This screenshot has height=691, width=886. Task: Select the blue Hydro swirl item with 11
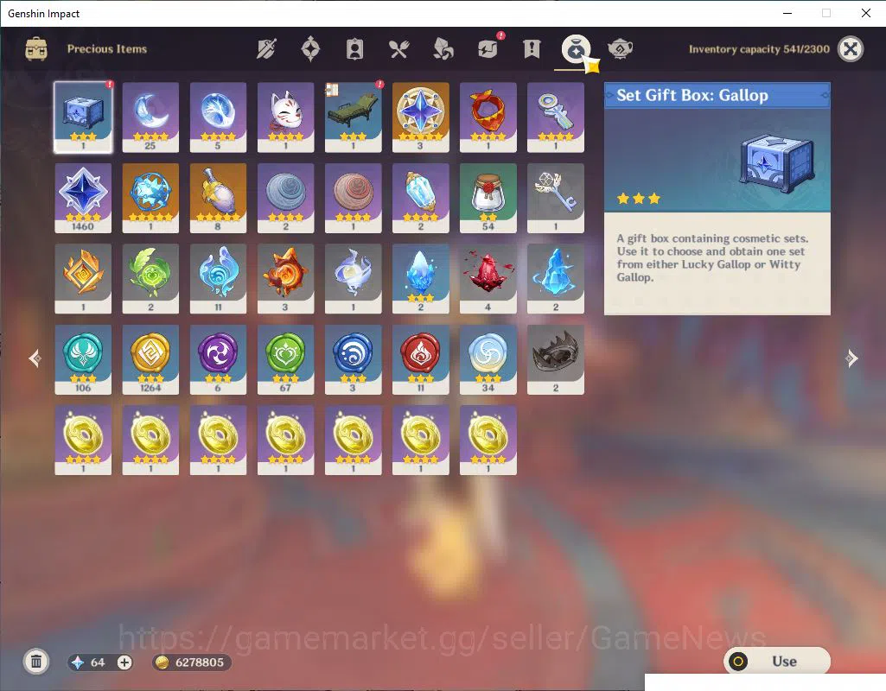218,279
